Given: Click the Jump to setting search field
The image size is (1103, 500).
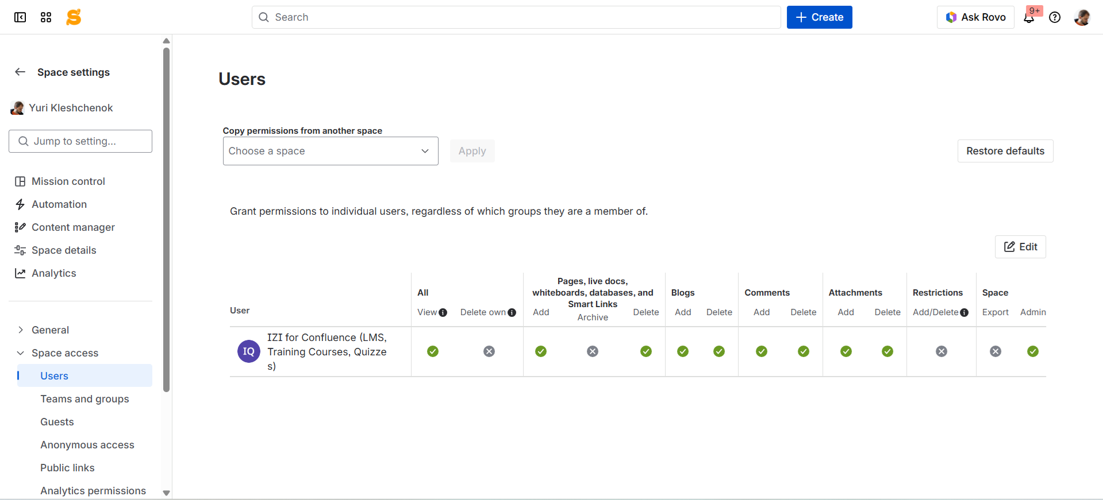Looking at the screenshot, I should [x=80, y=141].
